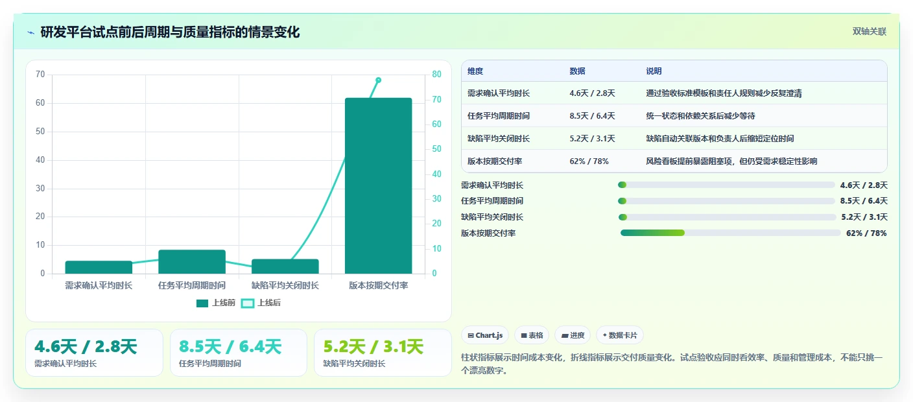This screenshot has width=913, height=402.
Task: Click progress value 62% / 78%
Action: coord(866,233)
